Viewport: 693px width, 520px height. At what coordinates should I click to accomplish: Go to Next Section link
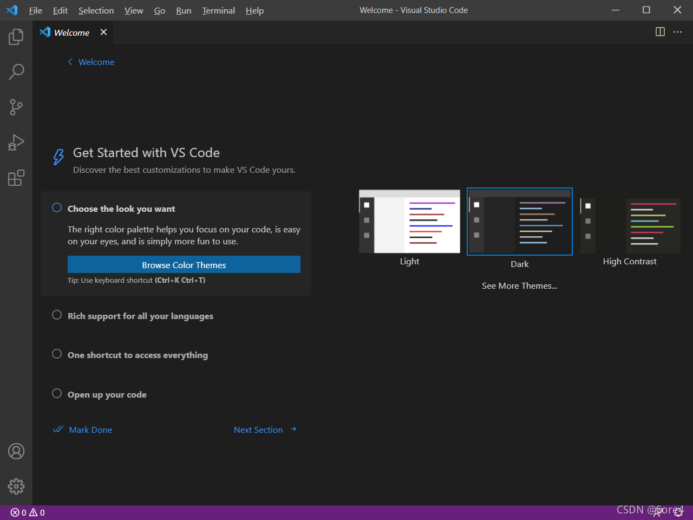coord(258,430)
